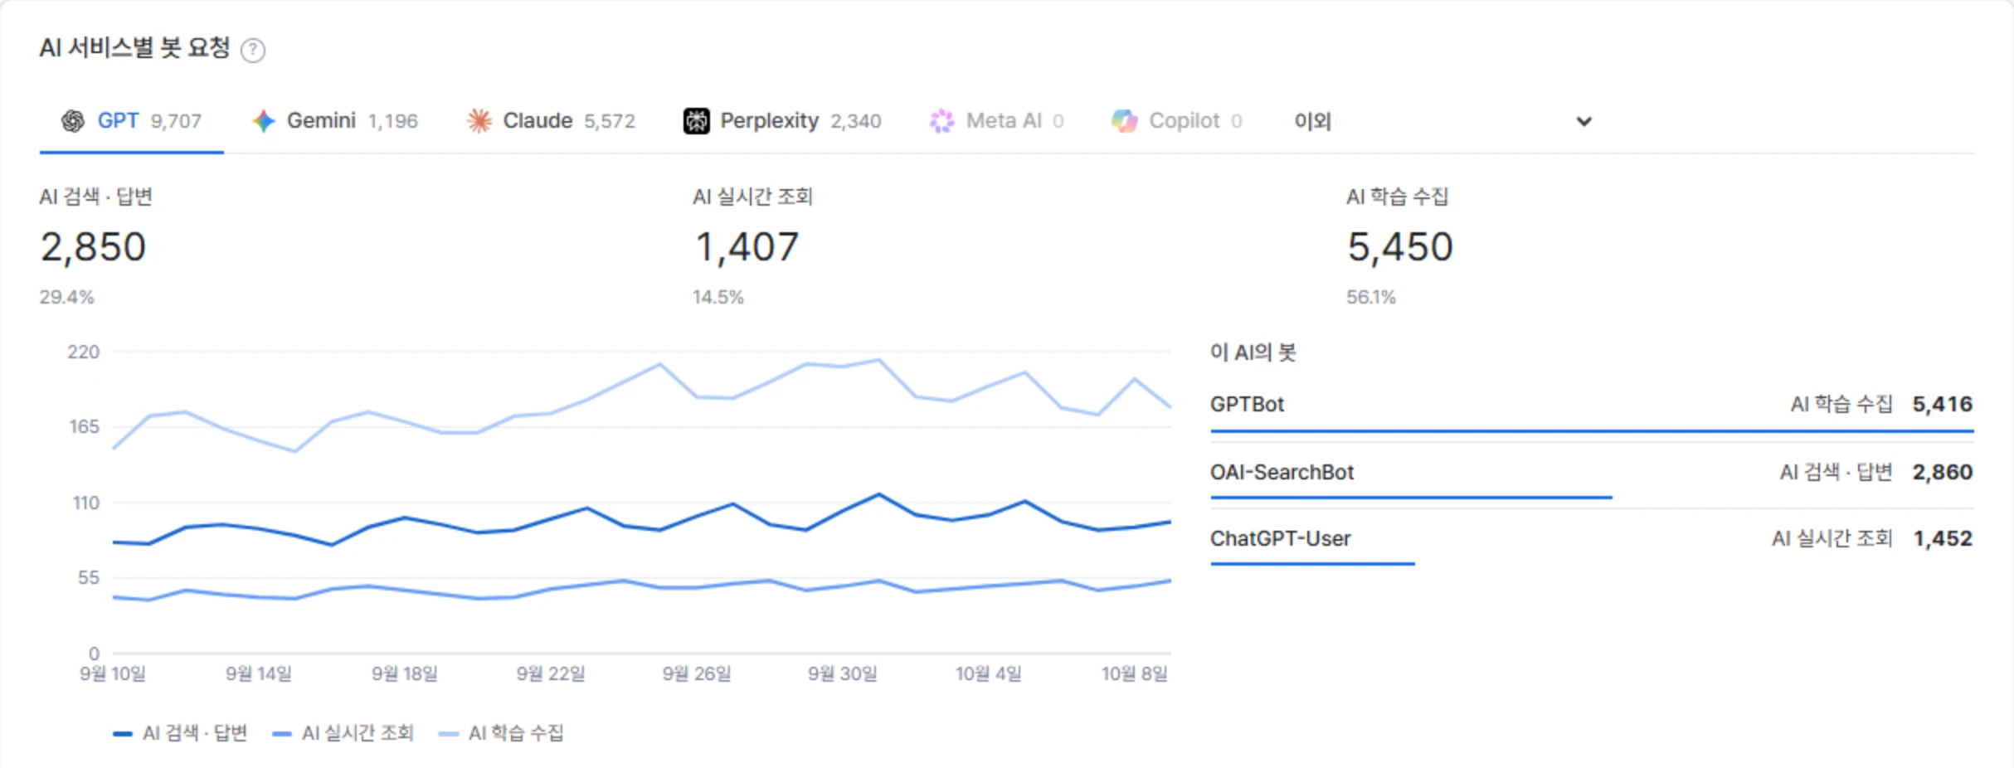This screenshot has height=768, width=2014.
Task: Click the Gemini sparkle icon
Action: tap(264, 121)
